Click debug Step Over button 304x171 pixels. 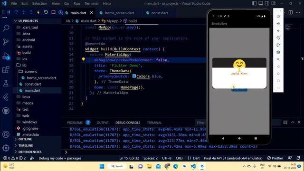(16, 12)
